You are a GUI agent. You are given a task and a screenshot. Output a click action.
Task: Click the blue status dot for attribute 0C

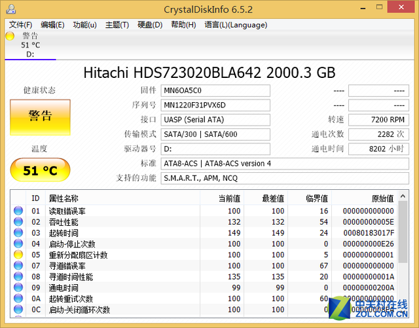18,309
